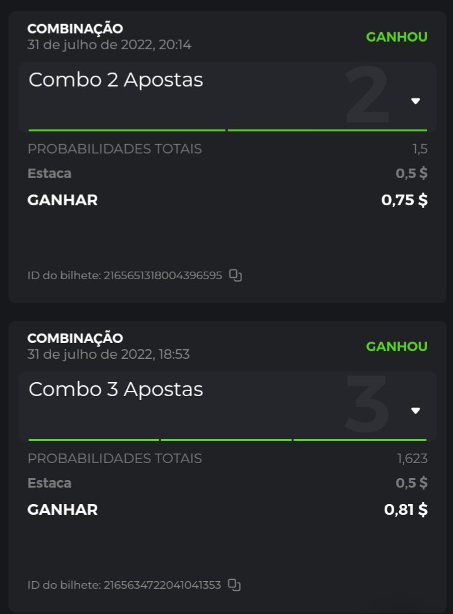Click GANHOU status on the 20:14 bet

pos(397,37)
